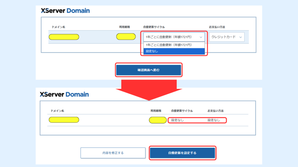Screen dimensions: 298x167
Task: Click the yellow masked domain name in the top table
Action: tap(65, 37)
